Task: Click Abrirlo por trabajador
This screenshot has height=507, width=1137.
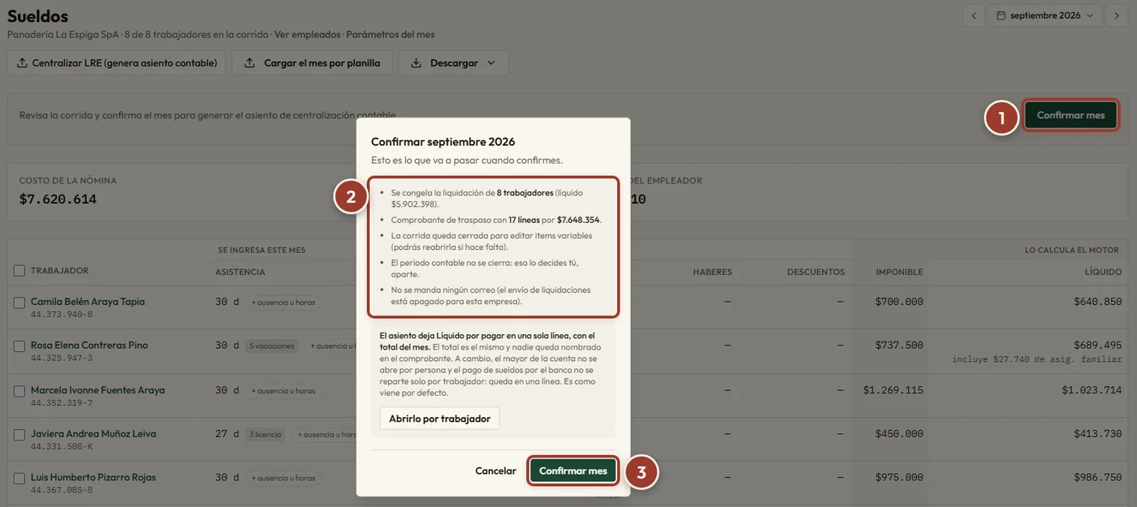Action: [x=439, y=419]
